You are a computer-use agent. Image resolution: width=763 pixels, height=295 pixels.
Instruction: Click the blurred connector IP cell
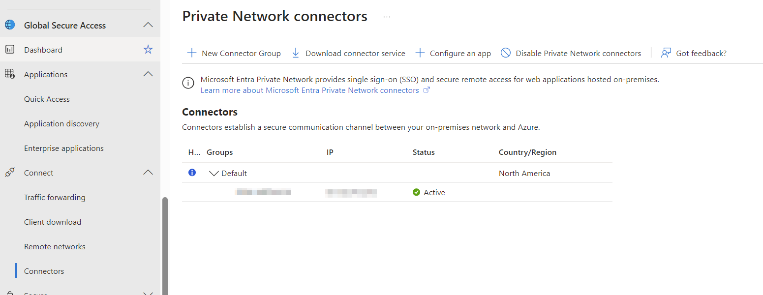pos(351,192)
